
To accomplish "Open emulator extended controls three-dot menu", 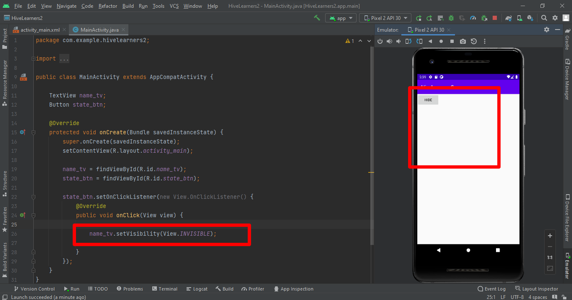I will (484, 41).
